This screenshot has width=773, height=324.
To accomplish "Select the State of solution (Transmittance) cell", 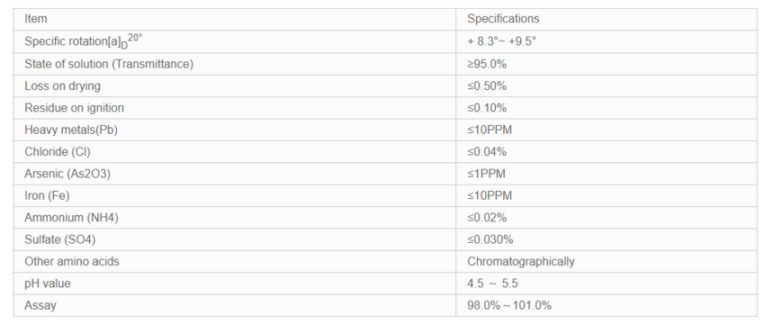I will (x=235, y=64).
